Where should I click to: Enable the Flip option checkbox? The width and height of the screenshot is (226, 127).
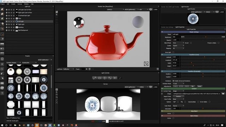tap(185, 102)
